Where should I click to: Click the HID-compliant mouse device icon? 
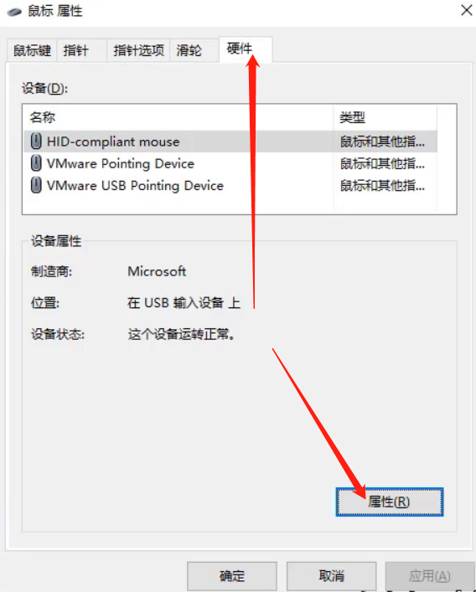36,142
